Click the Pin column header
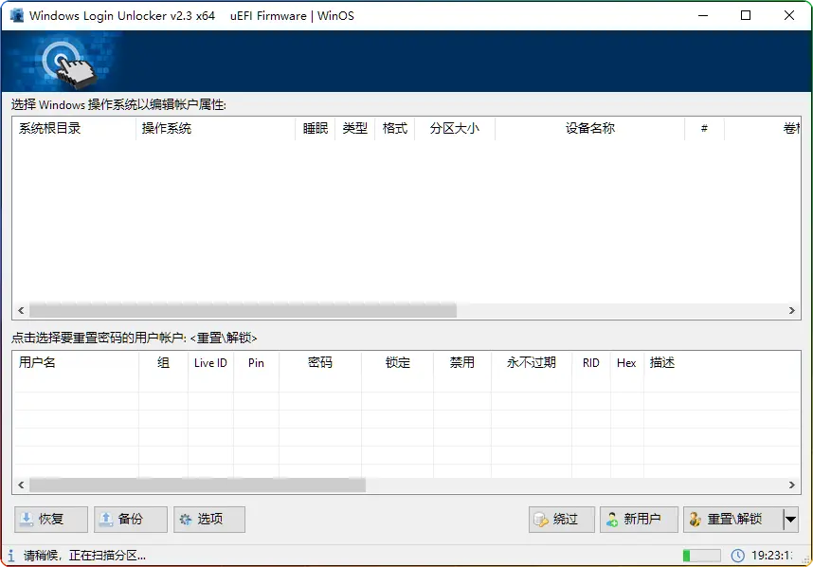The height and width of the screenshot is (567, 813). (x=256, y=362)
